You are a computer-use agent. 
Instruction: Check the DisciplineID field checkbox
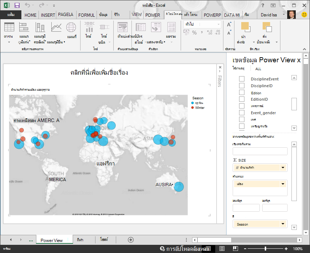click(x=242, y=85)
